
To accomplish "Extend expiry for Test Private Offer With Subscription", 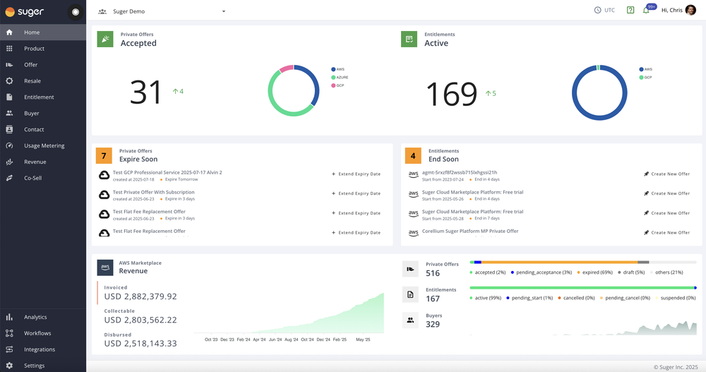I will 356,193.
